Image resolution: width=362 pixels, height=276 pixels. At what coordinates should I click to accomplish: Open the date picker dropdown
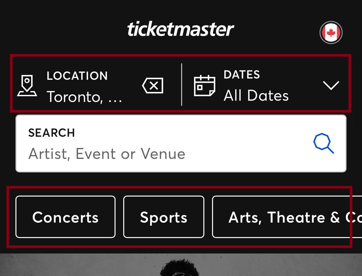[331, 85]
